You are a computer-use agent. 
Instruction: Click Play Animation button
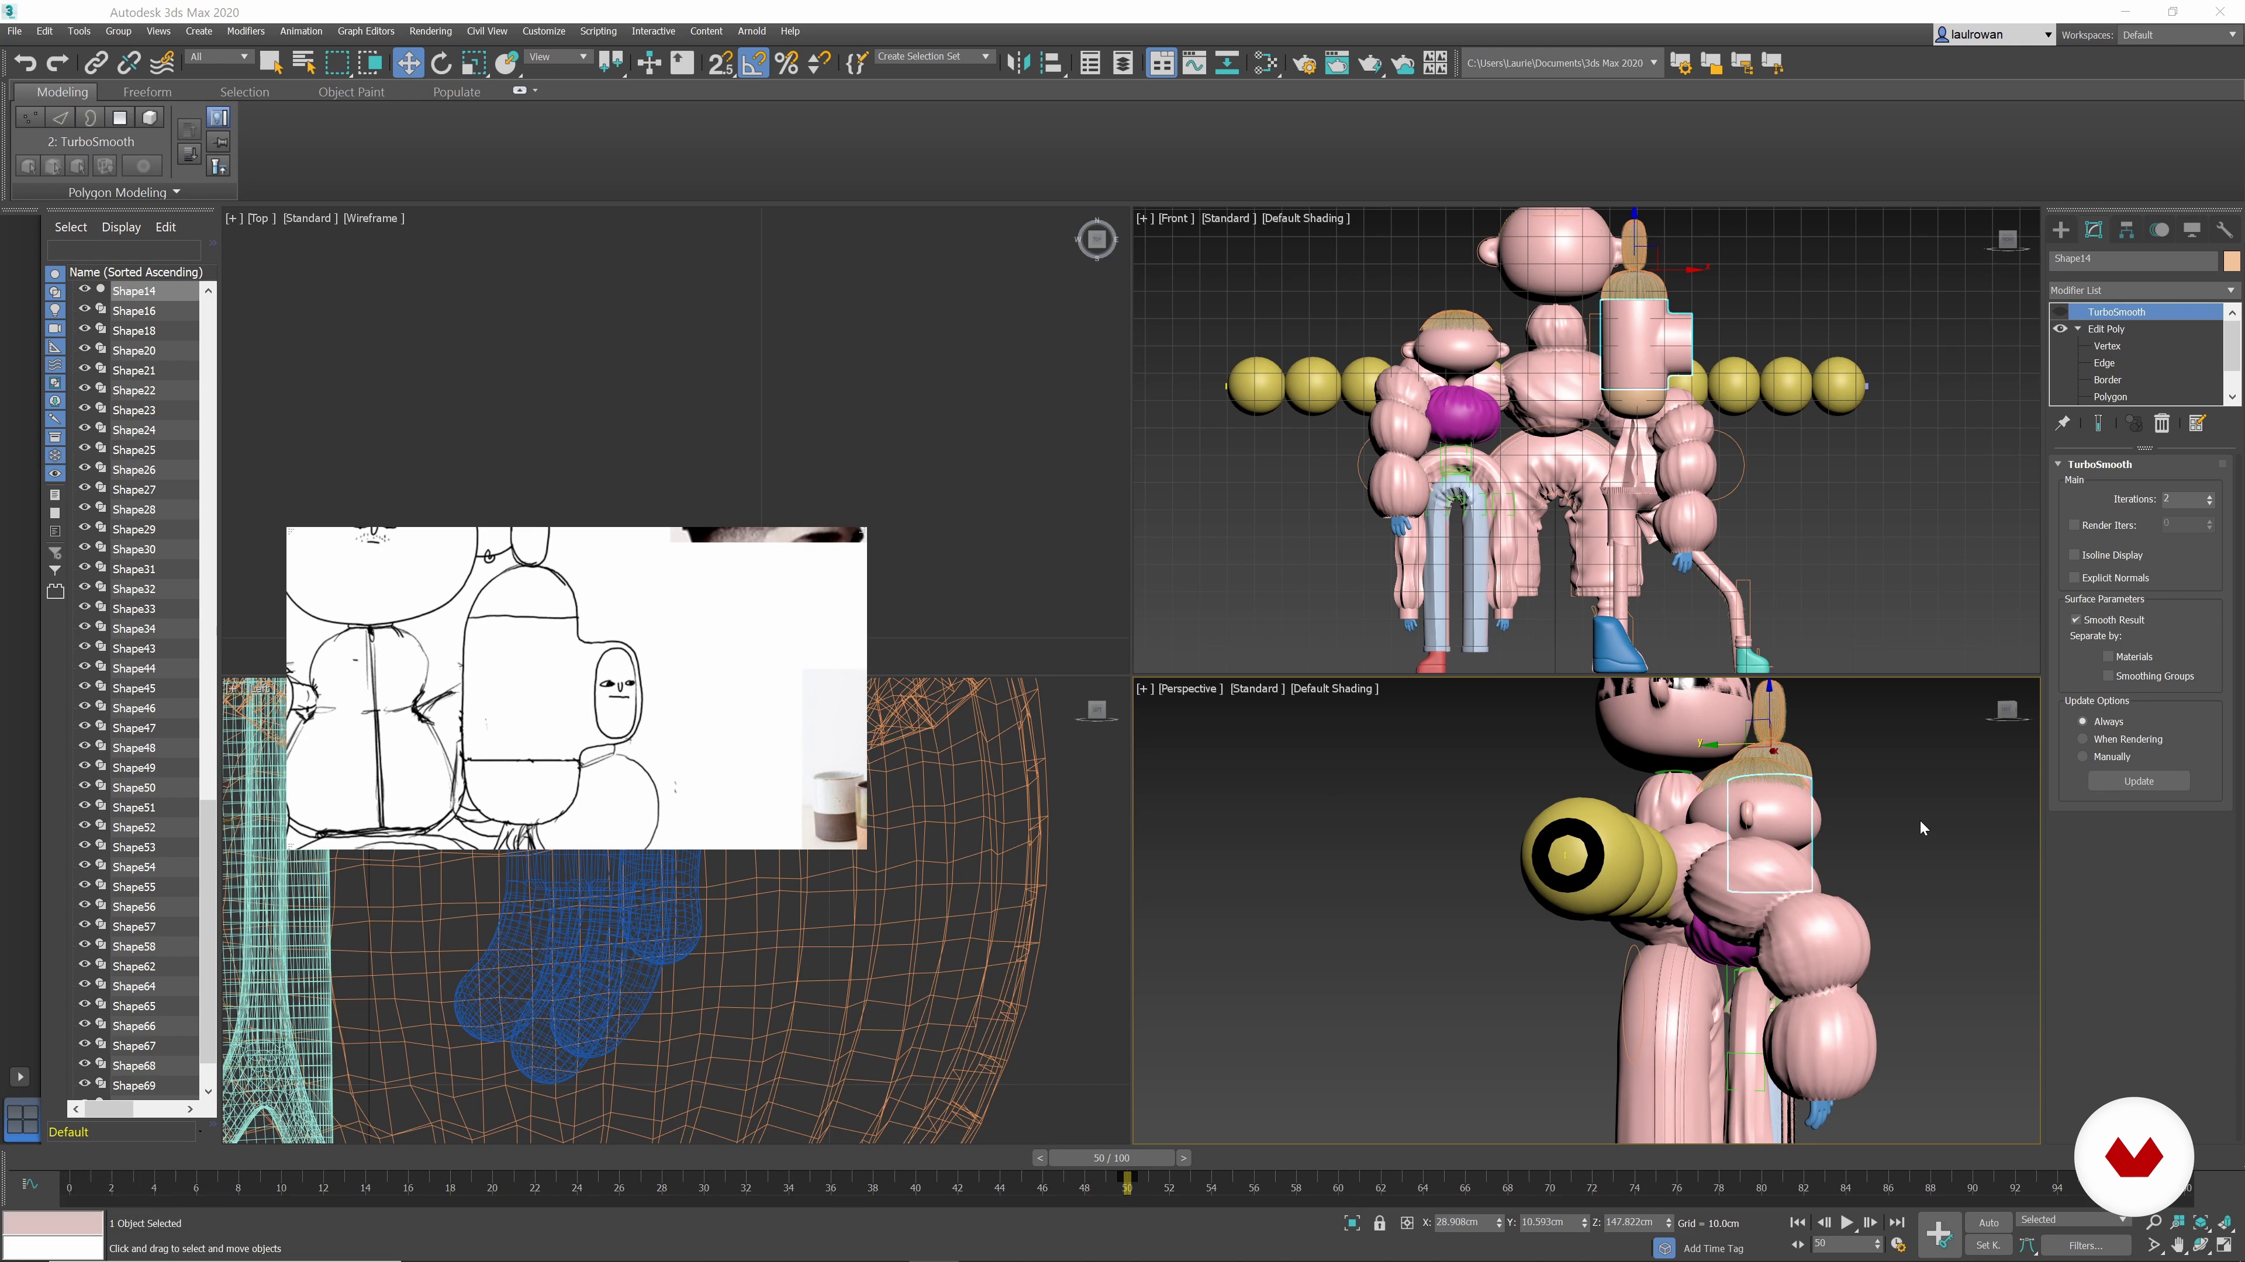(x=1847, y=1223)
